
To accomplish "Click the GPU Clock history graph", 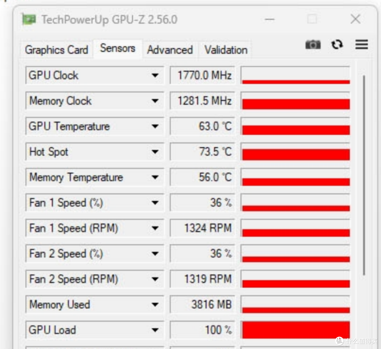I will tap(296, 76).
